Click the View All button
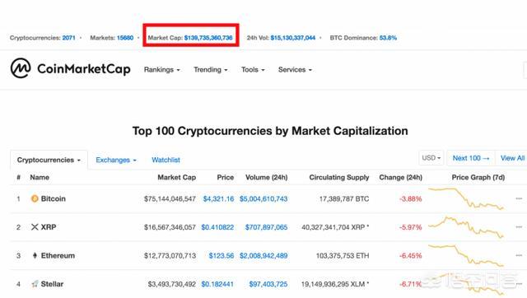The width and height of the screenshot is (527, 298). click(512, 158)
